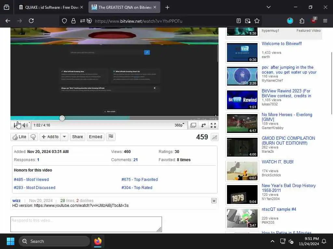Switch to the QUAKE : id Software tab

click(x=49, y=7)
